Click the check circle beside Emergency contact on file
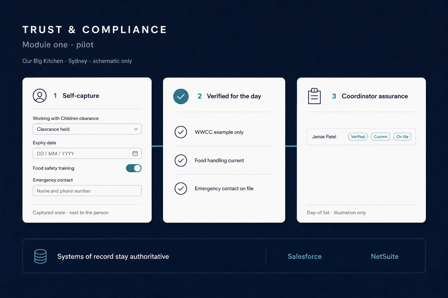The image size is (448, 298). coord(181,189)
